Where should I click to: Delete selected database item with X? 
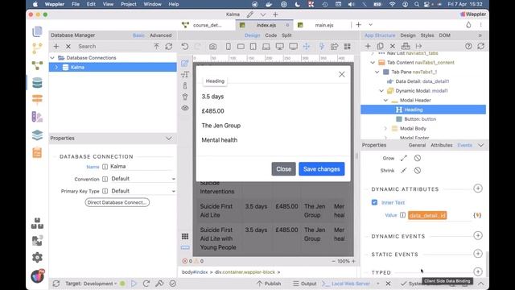tap(68, 47)
